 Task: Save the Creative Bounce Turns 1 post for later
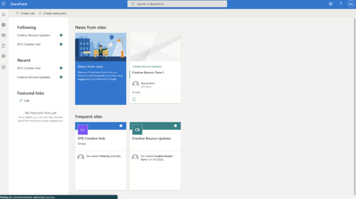[134, 100]
